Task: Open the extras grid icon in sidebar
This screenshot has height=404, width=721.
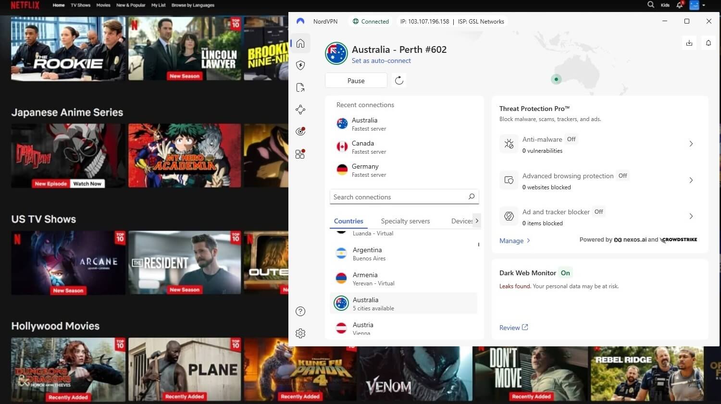Action: pos(300,153)
